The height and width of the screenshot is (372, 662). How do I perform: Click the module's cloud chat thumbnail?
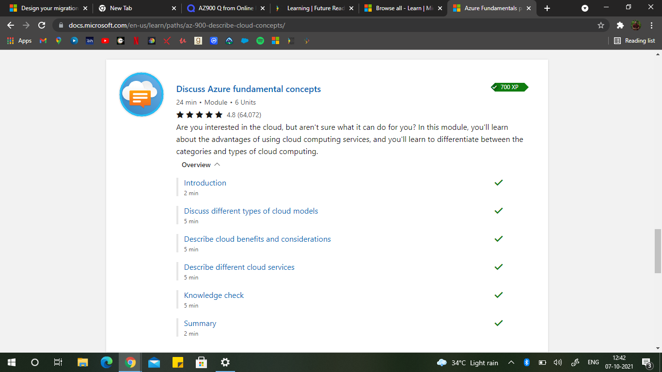coord(142,94)
